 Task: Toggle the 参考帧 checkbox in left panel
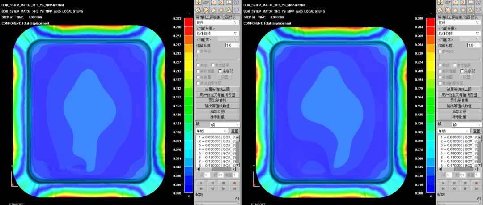tap(198, 51)
